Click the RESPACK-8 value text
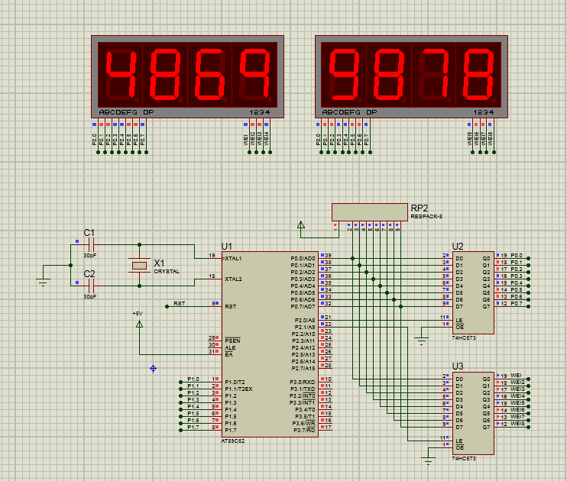567x481 pixels. pyautogui.click(x=426, y=217)
